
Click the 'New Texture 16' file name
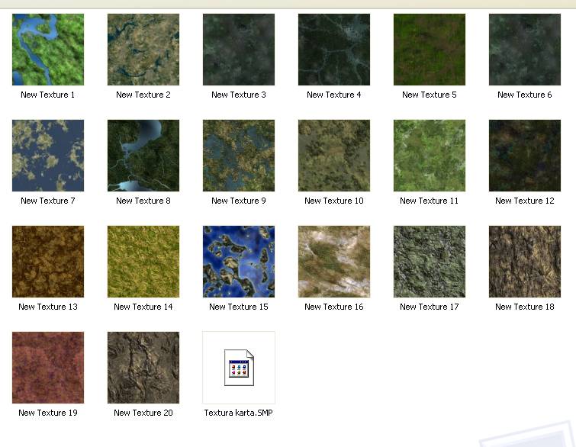[334, 307]
